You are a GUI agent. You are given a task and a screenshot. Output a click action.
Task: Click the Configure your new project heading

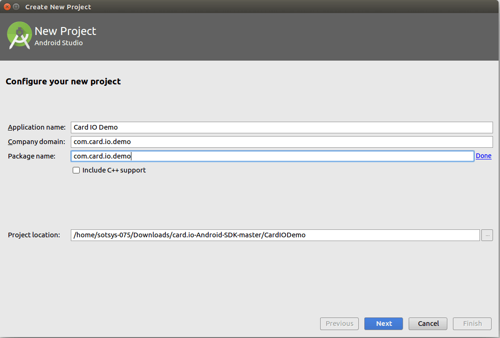63,82
